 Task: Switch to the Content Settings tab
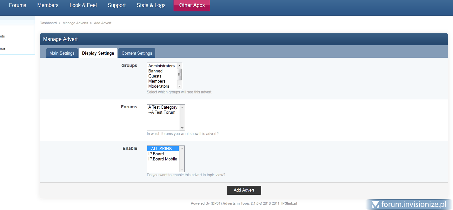click(137, 53)
